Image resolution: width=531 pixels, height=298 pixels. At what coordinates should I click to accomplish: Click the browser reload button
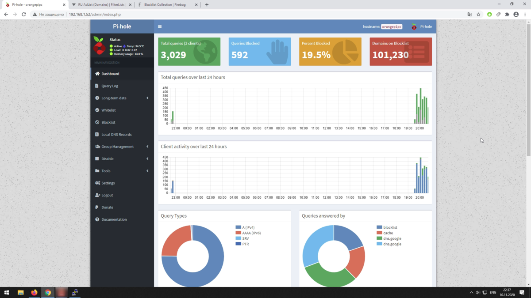coord(24,15)
